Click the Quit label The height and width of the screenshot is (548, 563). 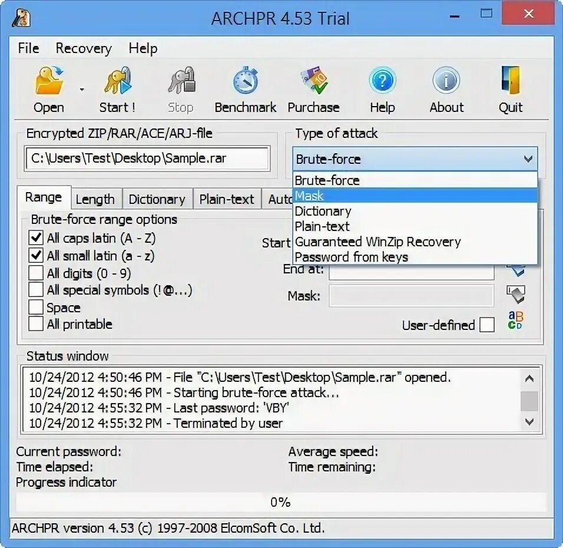coord(511,107)
